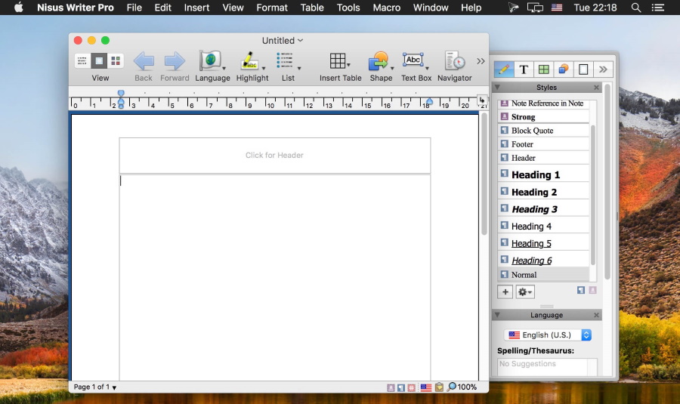The width and height of the screenshot is (680, 404).
Task: Switch to Page view mode icon
Action: point(99,60)
